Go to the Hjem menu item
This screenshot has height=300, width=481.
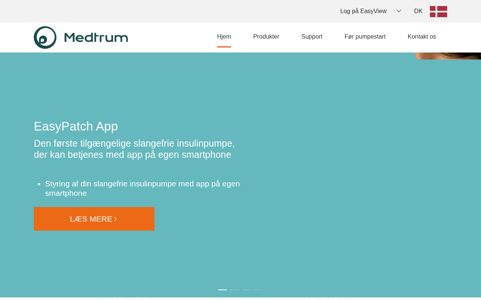[224, 37]
